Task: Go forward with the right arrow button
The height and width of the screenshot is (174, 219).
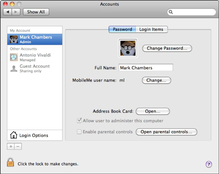Action: coord(16,12)
